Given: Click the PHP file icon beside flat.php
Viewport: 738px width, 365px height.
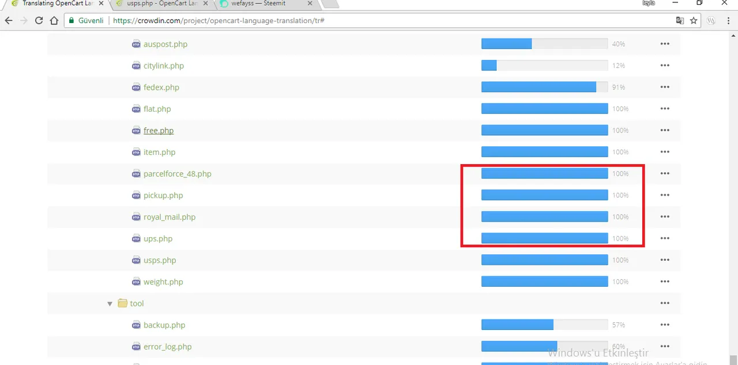Looking at the screenshot, I should click(x=136, y=109).
